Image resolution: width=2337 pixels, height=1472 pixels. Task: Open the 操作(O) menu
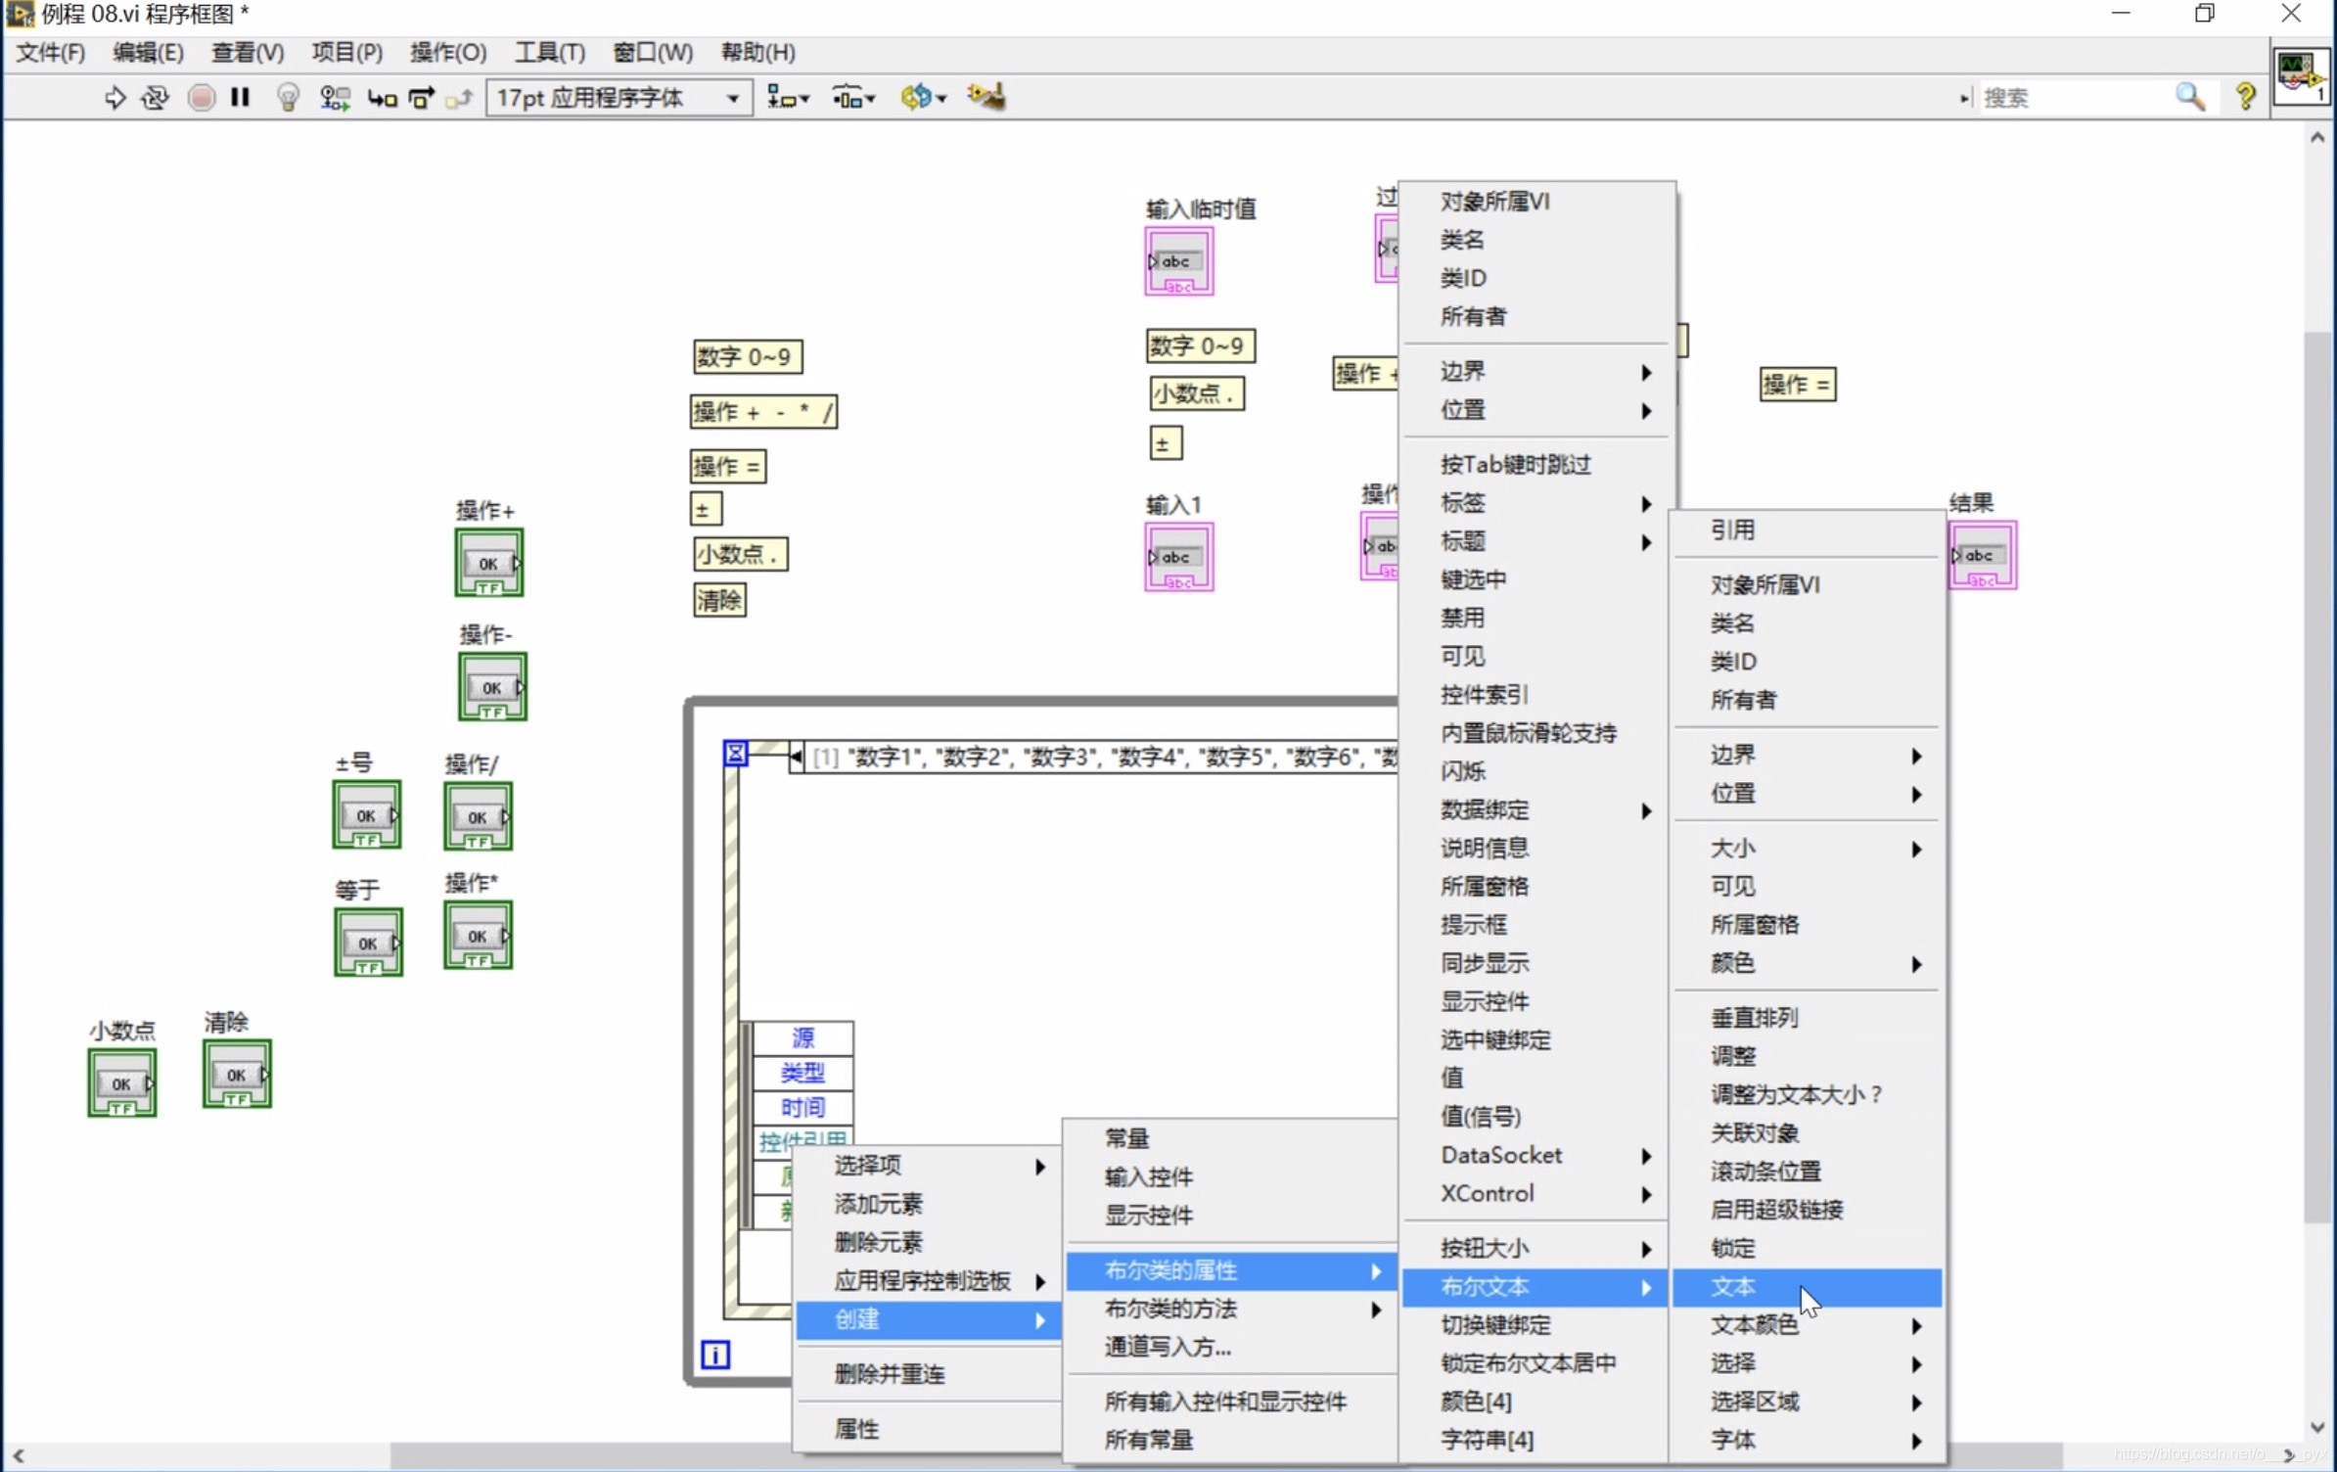448,52
